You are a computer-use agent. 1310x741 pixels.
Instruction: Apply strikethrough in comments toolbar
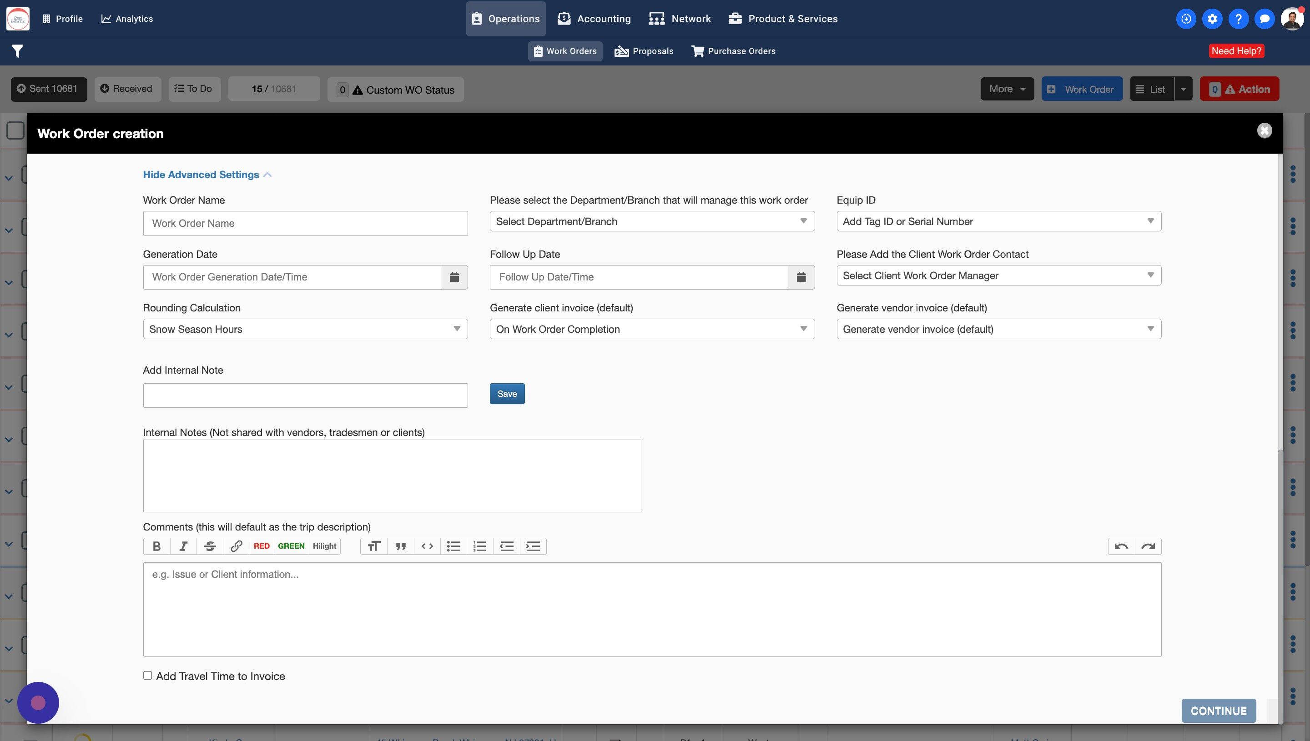[209, 546]
